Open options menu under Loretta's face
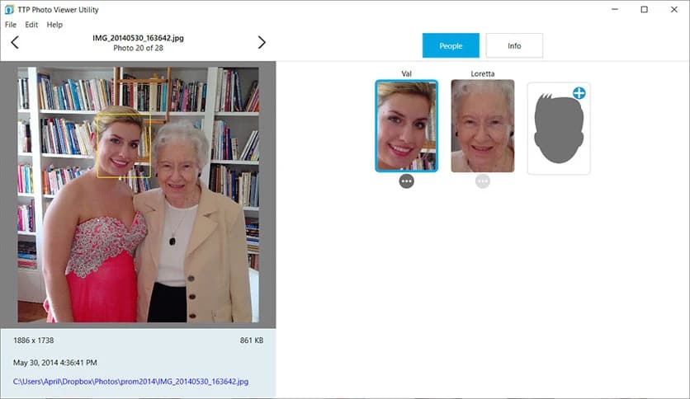Viewport: 690px width, 399px height. tap(482, 181)
